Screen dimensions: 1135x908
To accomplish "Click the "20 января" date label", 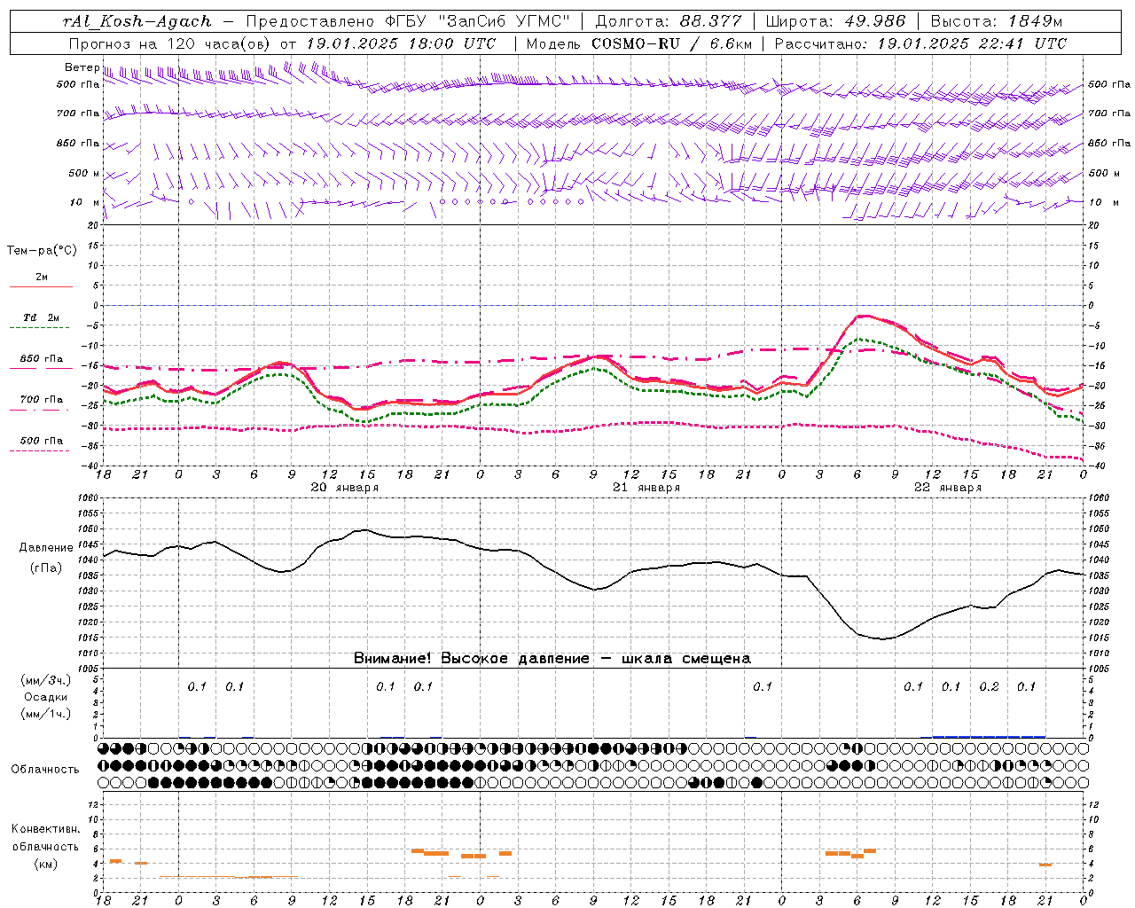I will (x=344, y=488).
